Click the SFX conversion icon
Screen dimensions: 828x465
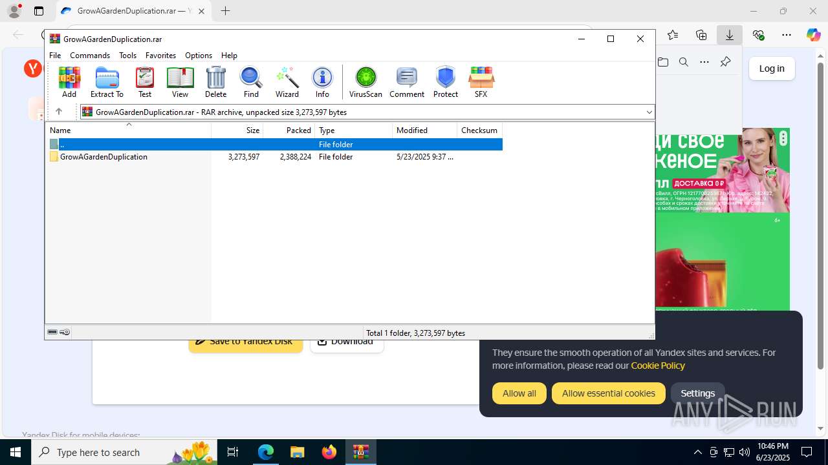point(481,82)
